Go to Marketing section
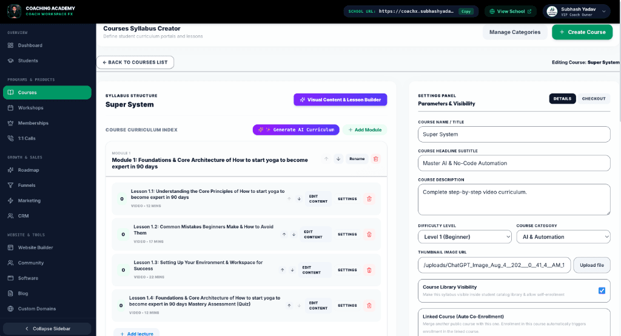 tap(47, 201)
